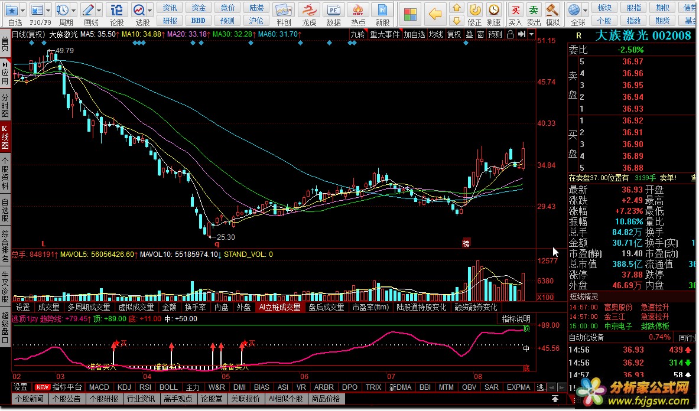Switch to the BOLL indicator tab
Screen dimensions: 699x411
point(168,387)
